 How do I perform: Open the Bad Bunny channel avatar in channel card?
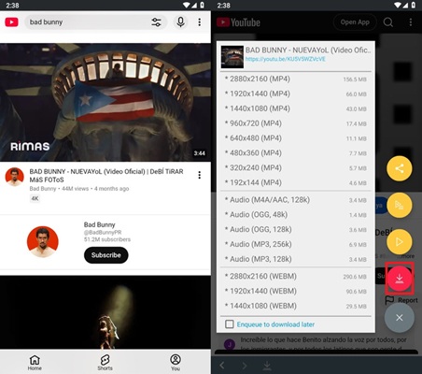pos(43,242)
